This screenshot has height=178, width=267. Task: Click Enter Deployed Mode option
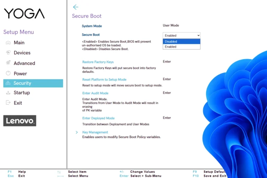click(98, 118)
